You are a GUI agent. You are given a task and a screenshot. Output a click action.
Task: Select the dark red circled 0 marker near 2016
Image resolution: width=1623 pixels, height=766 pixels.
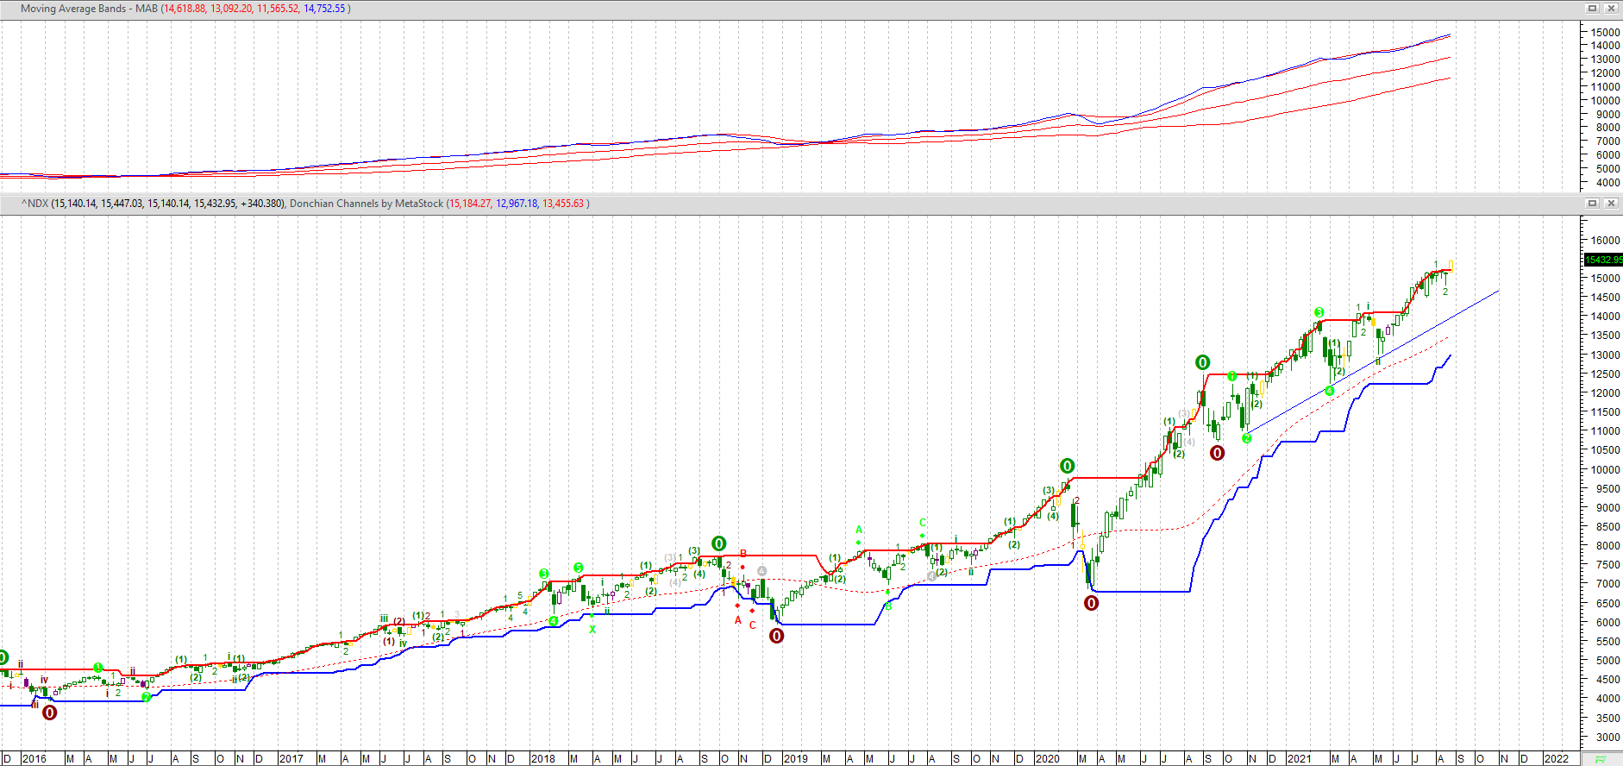[50, 713]
